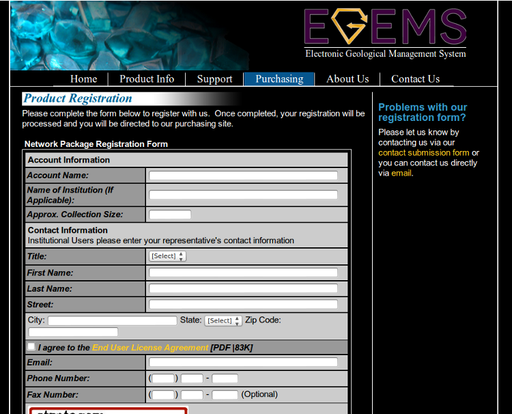512x414 pixels.
Task: Check the End User License Agreement box
Action: (31, 347)
